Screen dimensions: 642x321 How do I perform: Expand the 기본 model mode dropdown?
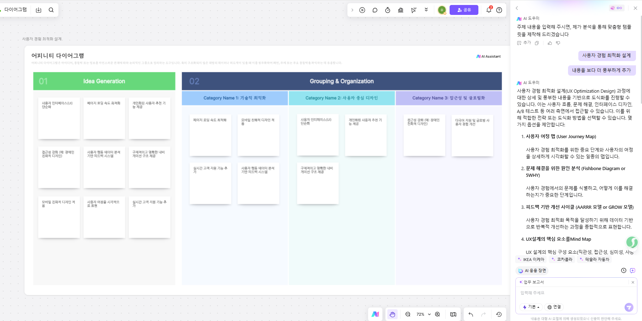tap(531, 307)
